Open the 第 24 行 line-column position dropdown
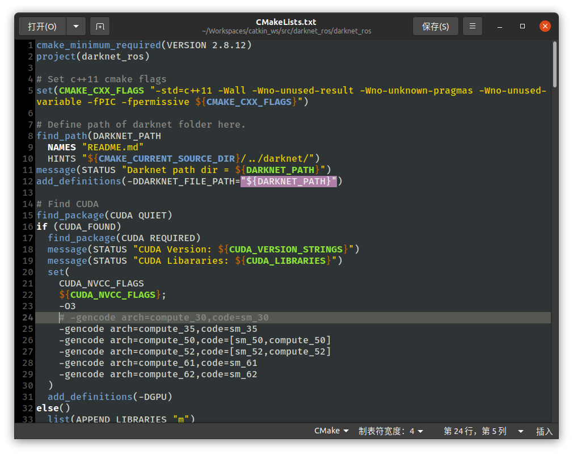The image size is (573, 455). coord(483,431)
